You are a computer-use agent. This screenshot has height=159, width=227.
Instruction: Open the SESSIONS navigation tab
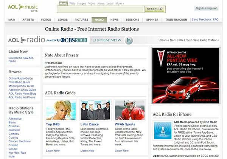tap(132, 20)
